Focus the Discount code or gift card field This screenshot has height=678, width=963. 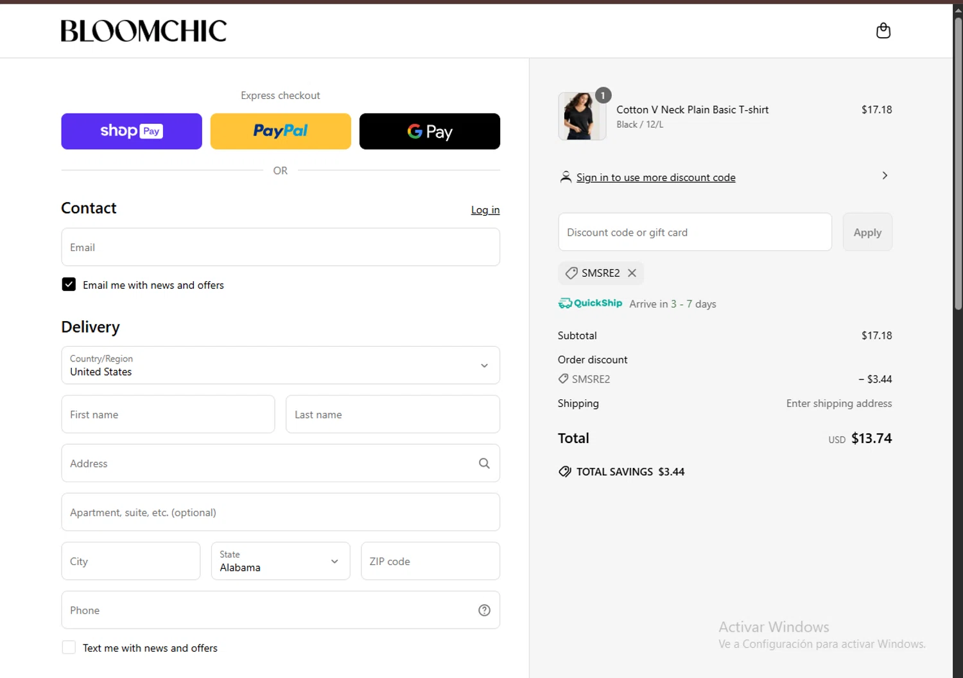tap(695, 232)
